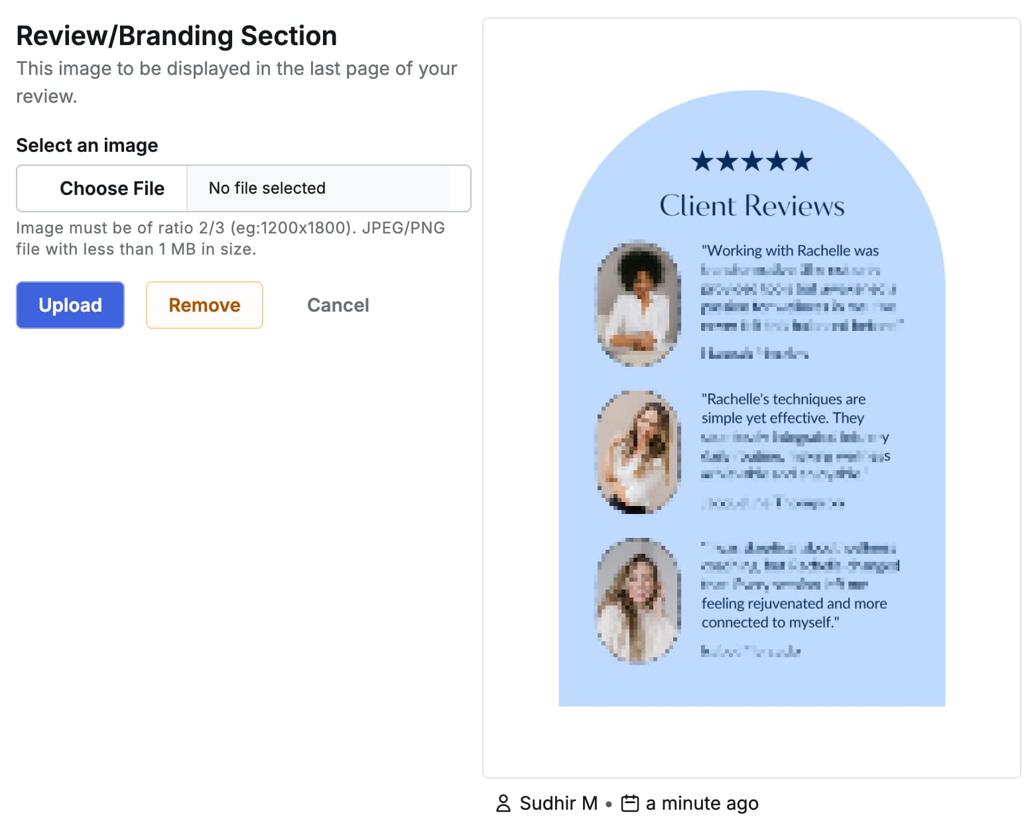Click the Sudhir M author label

click(558, 803)
